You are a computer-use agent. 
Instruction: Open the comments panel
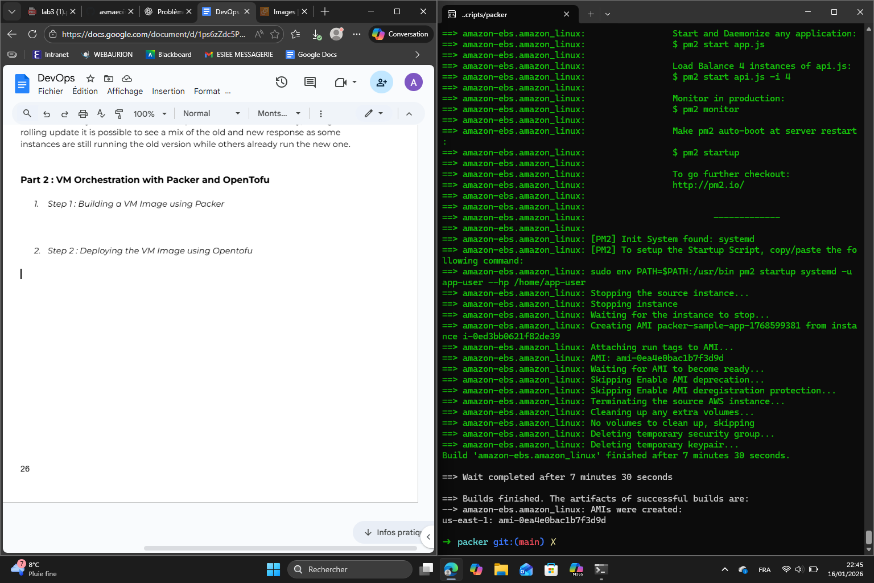tap(309, 82)
